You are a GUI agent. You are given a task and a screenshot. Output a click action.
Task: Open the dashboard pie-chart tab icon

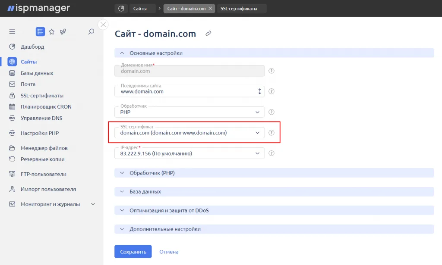pyautogui.click(x=121, y=9)
